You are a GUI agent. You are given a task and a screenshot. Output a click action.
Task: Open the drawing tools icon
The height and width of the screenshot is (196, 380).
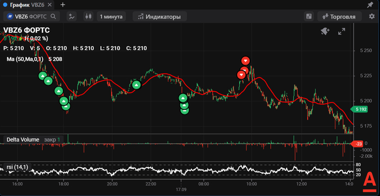click(72, 16)
